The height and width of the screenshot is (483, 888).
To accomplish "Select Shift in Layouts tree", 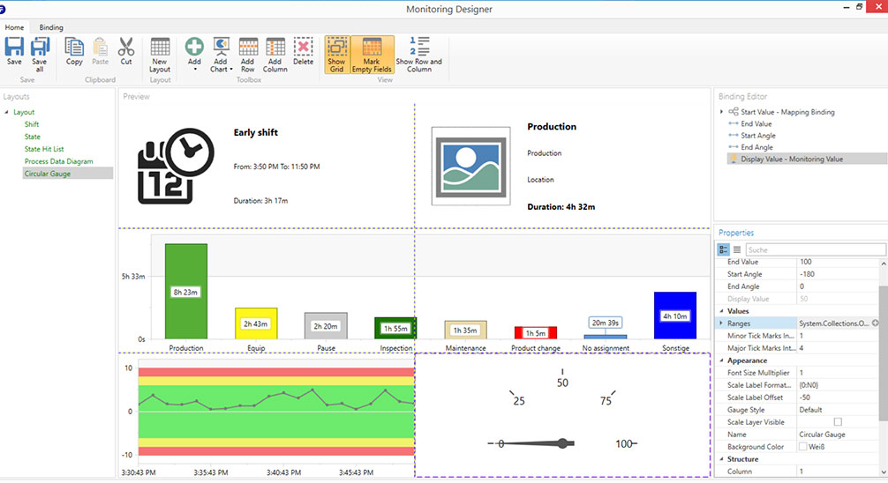I will tap(32, 124).
